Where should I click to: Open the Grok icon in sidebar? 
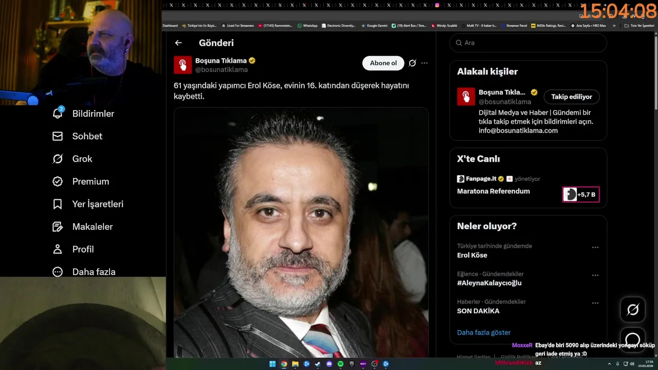click(x=58, y=159)
